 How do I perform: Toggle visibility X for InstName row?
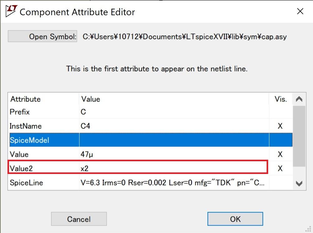pyautogui.click(x=280, y=126)
